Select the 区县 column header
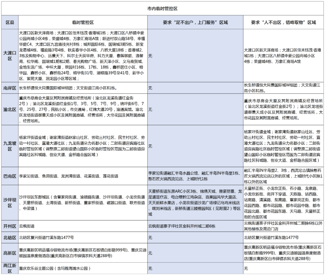325x275 pixels. (10, 23)
